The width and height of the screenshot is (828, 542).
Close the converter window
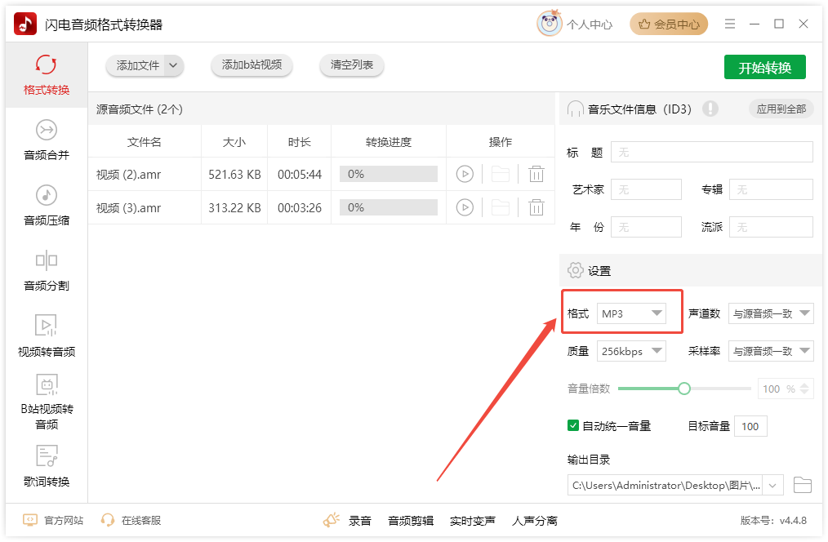(804, 24)
